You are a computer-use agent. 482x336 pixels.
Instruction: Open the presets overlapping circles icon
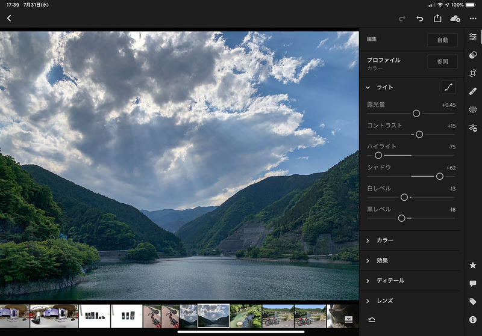coord(473,55)
